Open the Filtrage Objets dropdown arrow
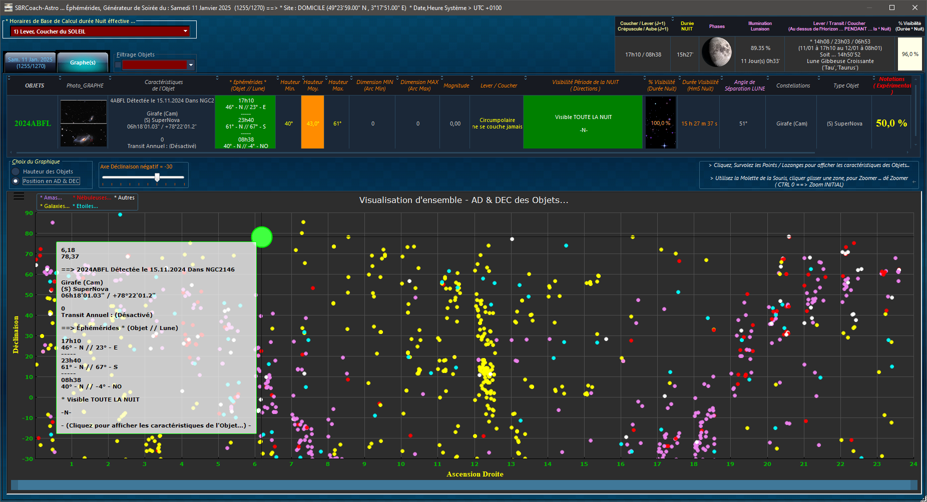The height and width of the screenshot is (502, 927). coord(191,65)
